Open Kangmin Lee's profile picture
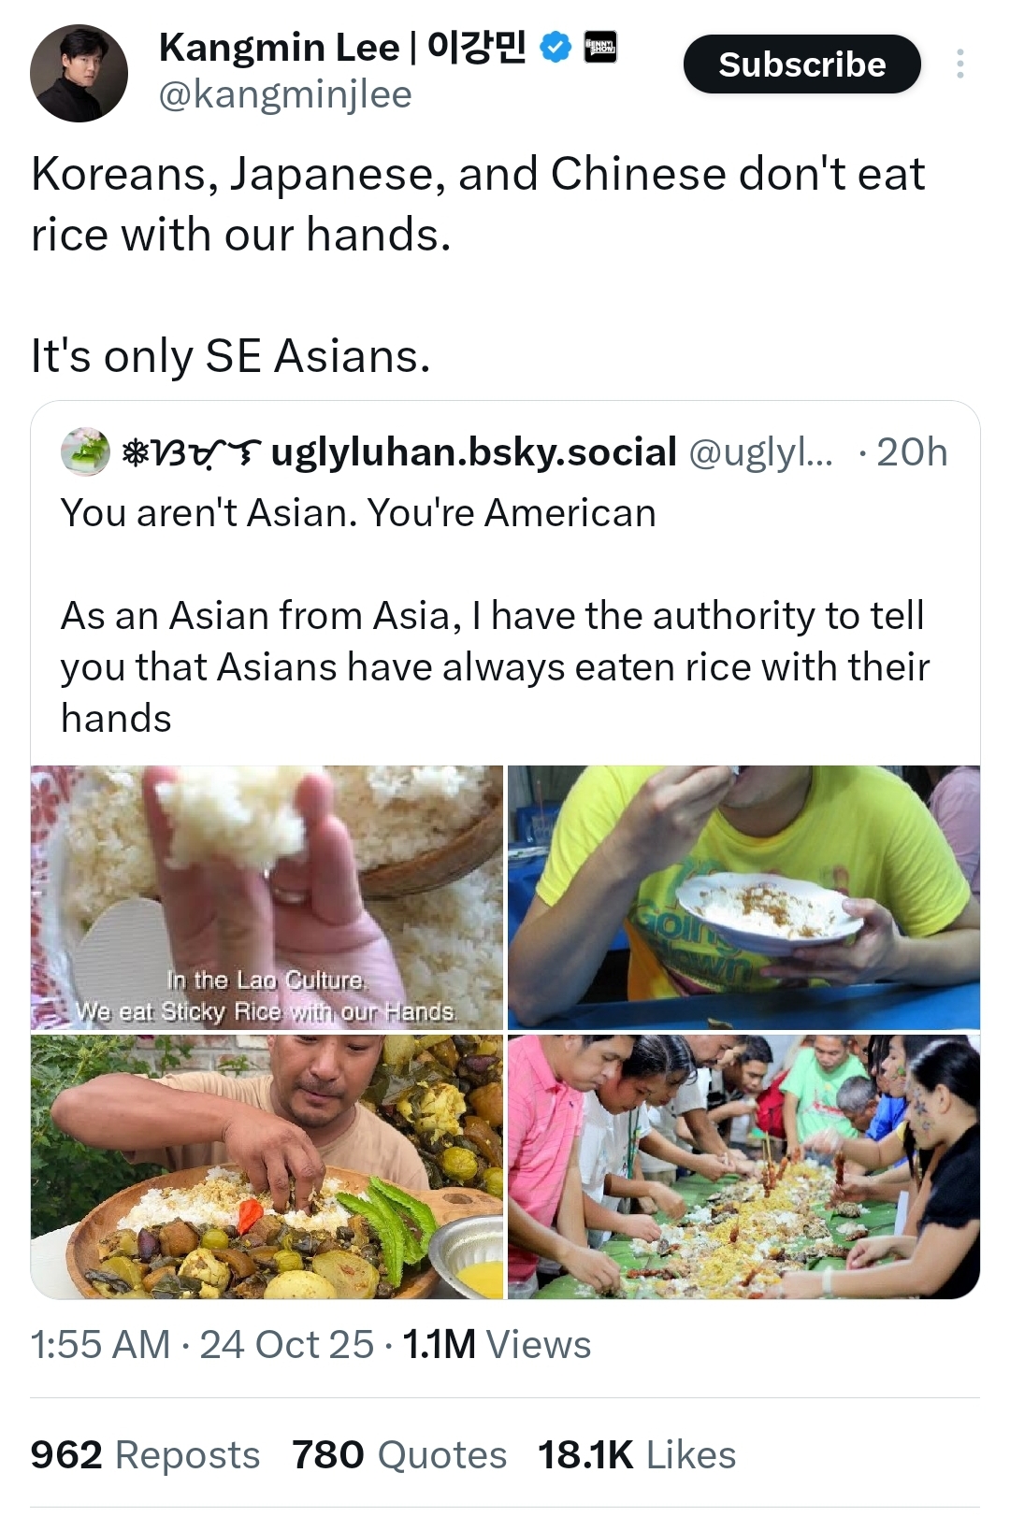The height and width of the screenshot is (1516, 1010). point(79,73)
